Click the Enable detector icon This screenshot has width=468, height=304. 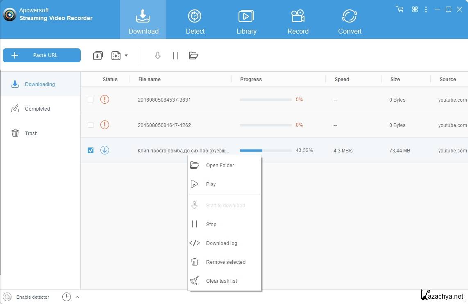pyautogui.click(x=7, y=297)
